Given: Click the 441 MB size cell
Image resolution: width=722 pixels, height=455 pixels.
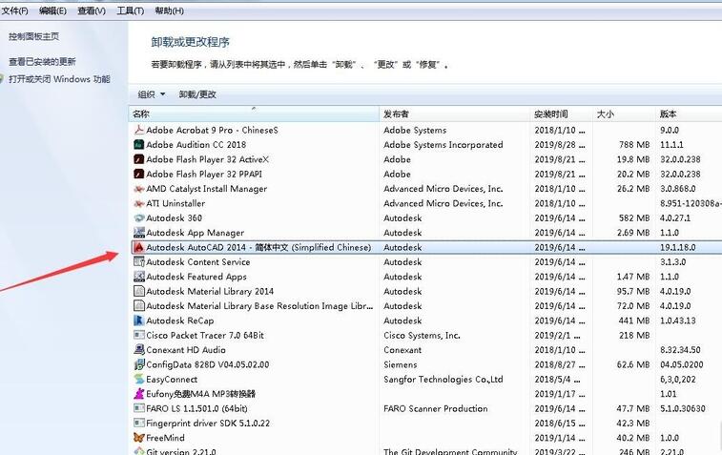Looking at the screenshot, I should [x=634, y=321].
